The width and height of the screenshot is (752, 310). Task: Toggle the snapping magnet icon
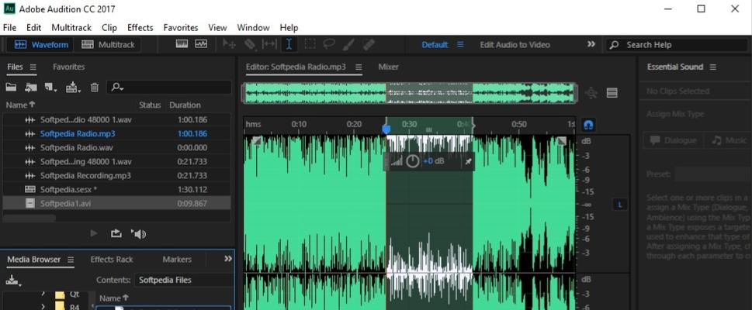point(588,126)
